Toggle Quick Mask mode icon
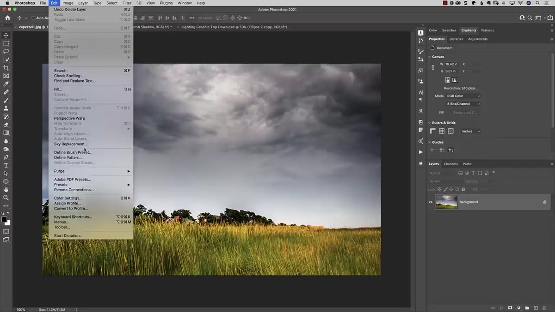555x312 pixels. pos(6,231)
